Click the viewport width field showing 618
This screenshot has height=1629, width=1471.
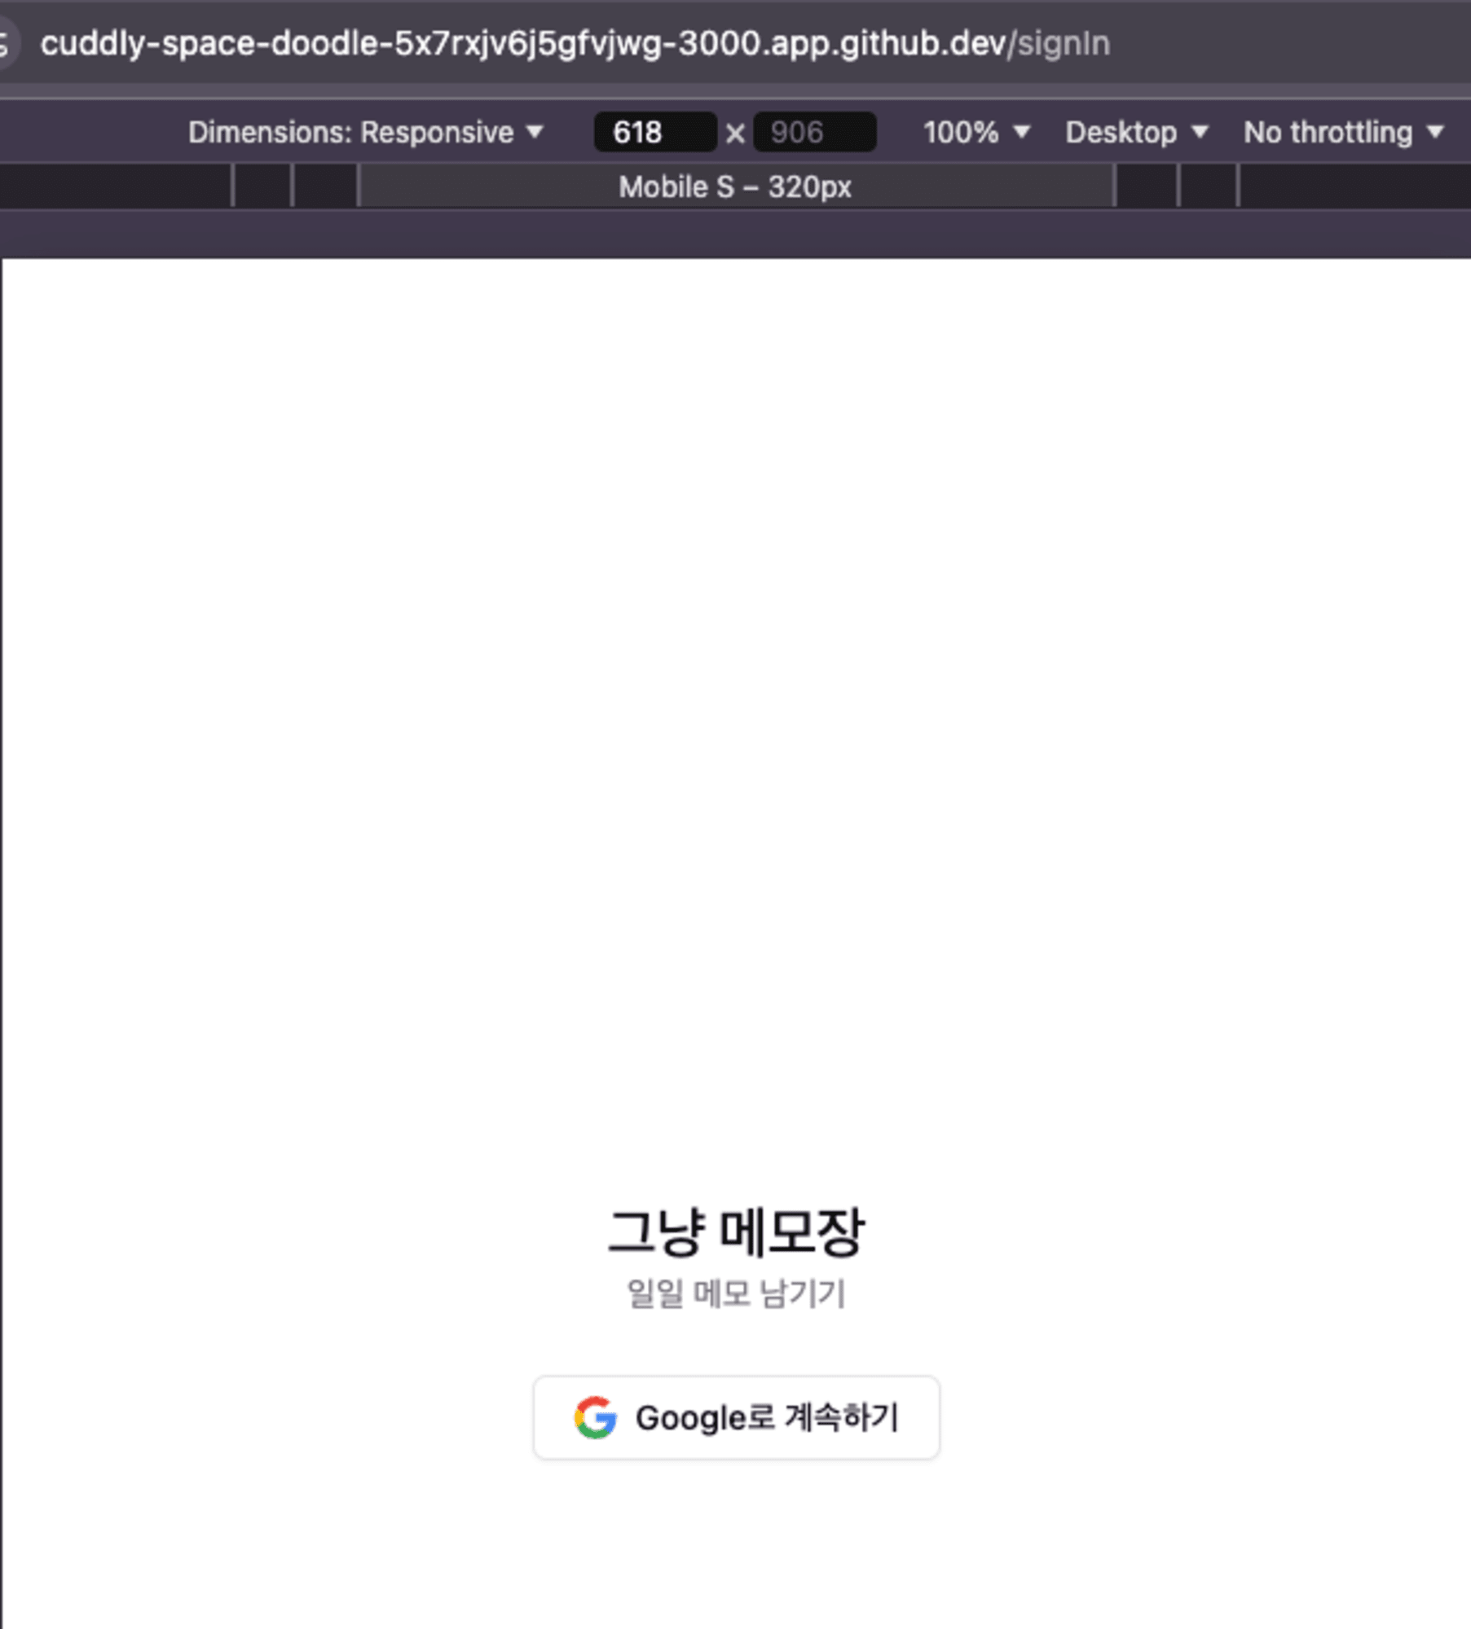655,132
